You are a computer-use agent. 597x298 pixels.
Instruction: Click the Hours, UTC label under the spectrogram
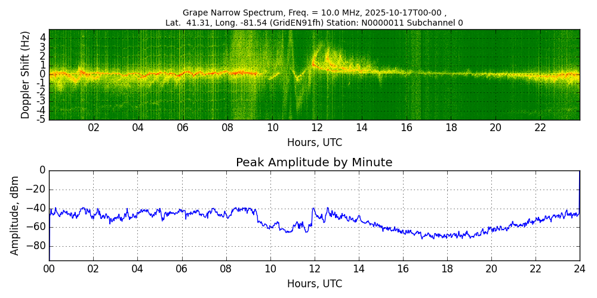[x=314, y=142]
